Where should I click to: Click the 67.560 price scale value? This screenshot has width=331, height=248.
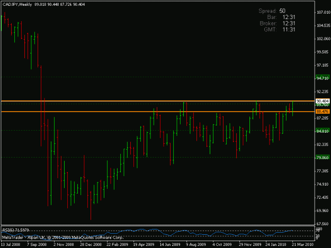pos(323,224)
